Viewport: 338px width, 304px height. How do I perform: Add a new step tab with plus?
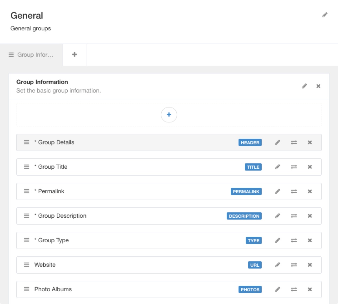tap(74, 55)
